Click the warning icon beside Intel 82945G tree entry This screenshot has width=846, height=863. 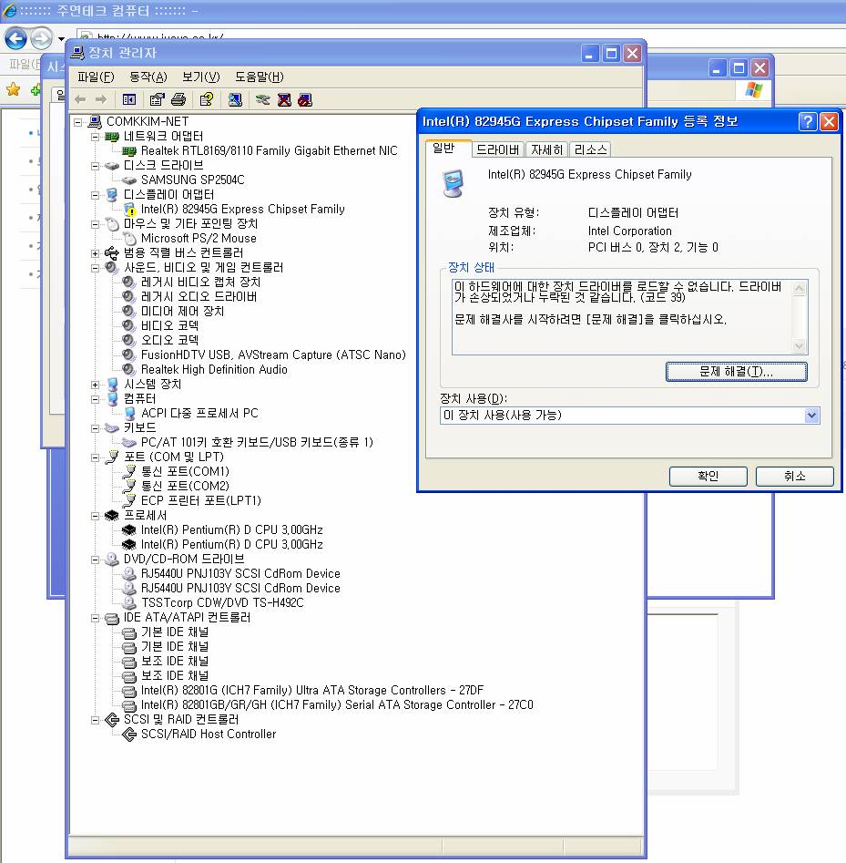[130, 210]
